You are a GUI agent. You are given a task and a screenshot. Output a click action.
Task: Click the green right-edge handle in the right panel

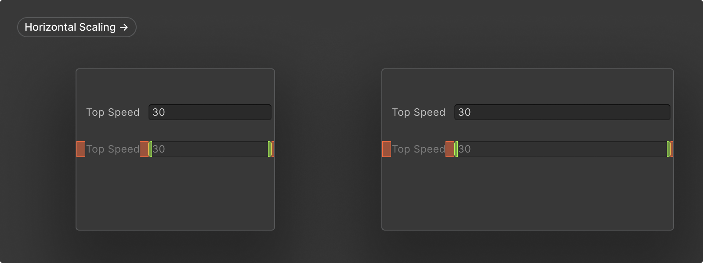click(668, 149)
